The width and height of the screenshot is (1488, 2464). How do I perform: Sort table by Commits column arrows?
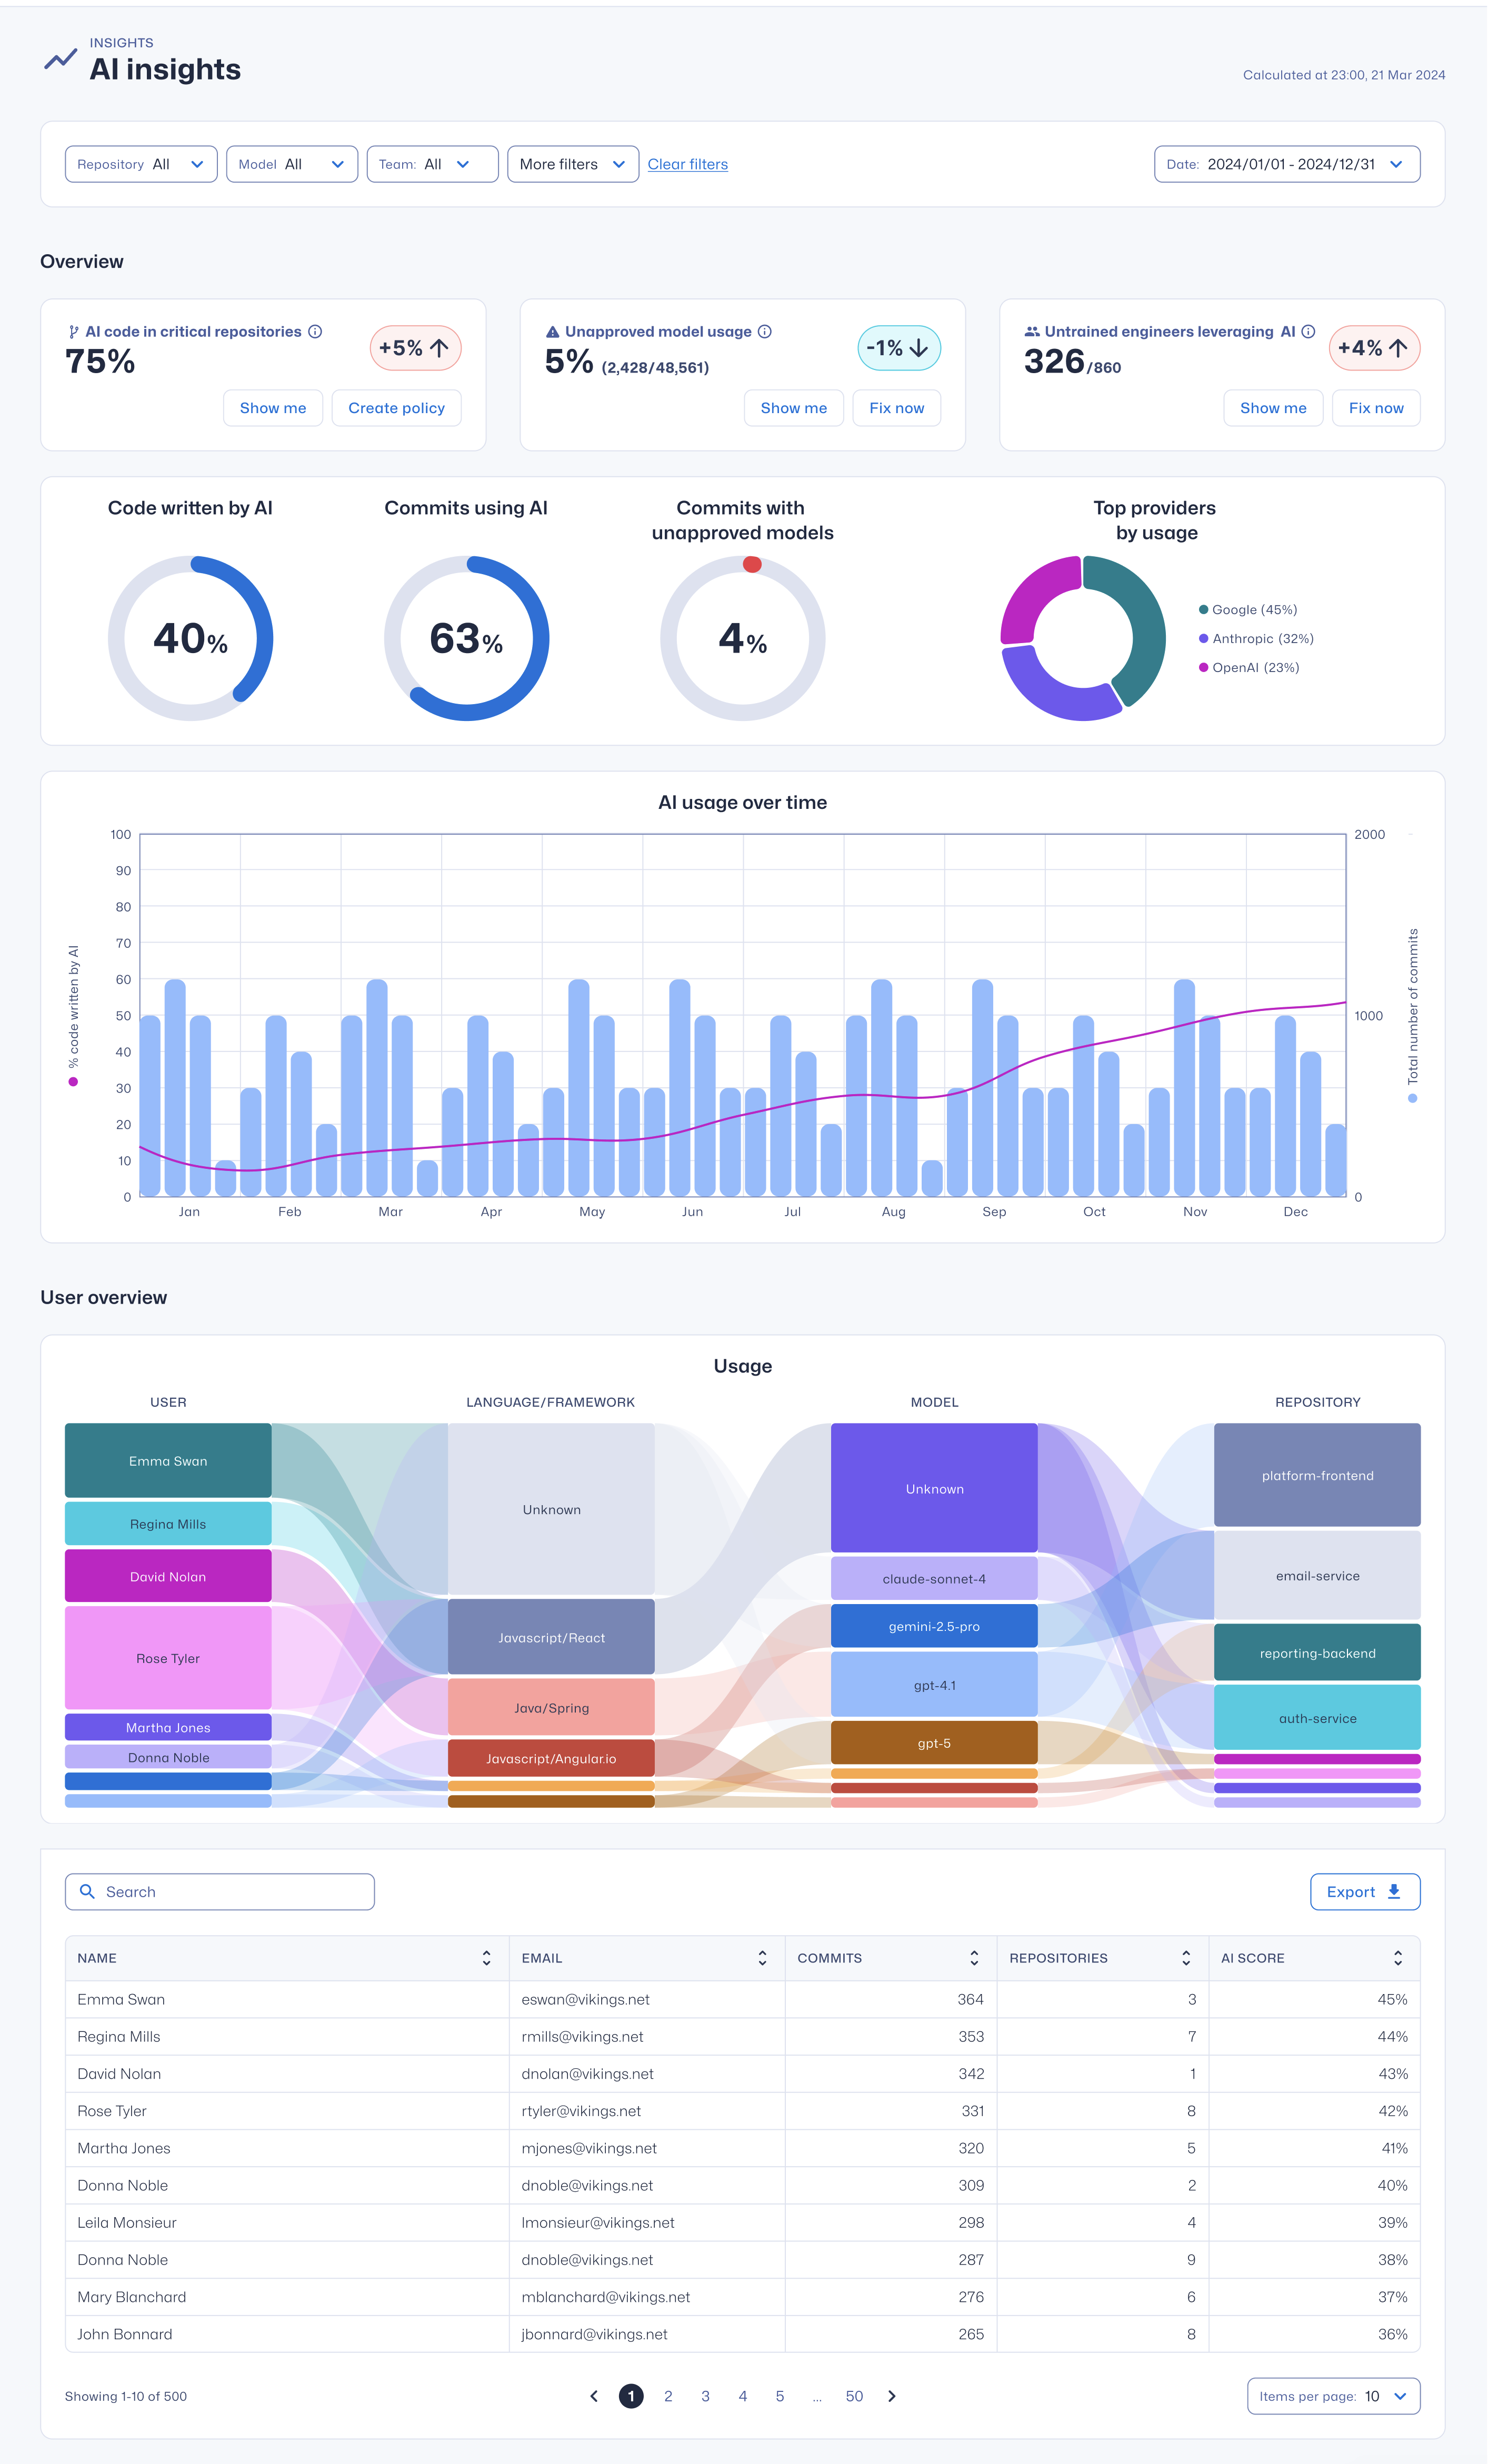[x=974, y=1958]
